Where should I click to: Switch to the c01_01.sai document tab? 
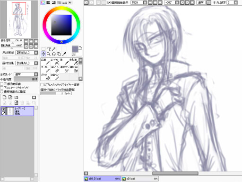point(102,179)
